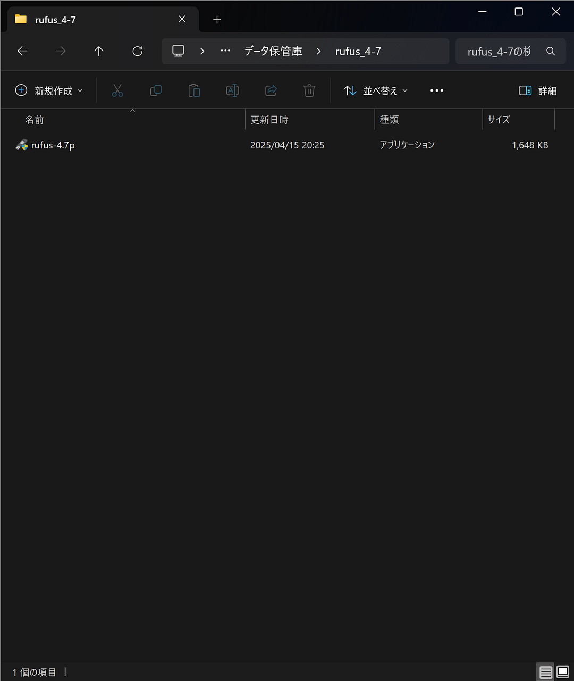Click the Cut scissors icon in toolbar
This screenshot has height=681, width=574.
(117, 91)
